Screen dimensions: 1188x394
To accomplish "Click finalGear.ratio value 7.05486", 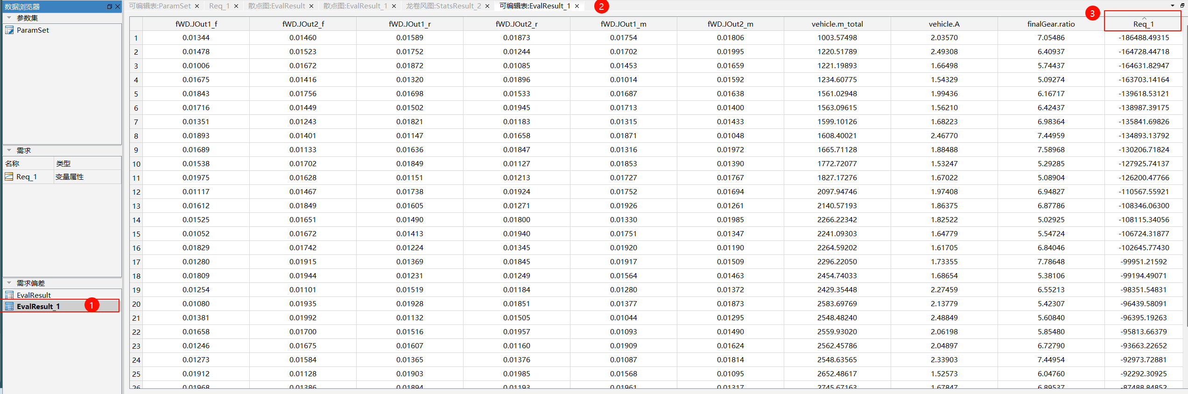I will pos(1051,37).
